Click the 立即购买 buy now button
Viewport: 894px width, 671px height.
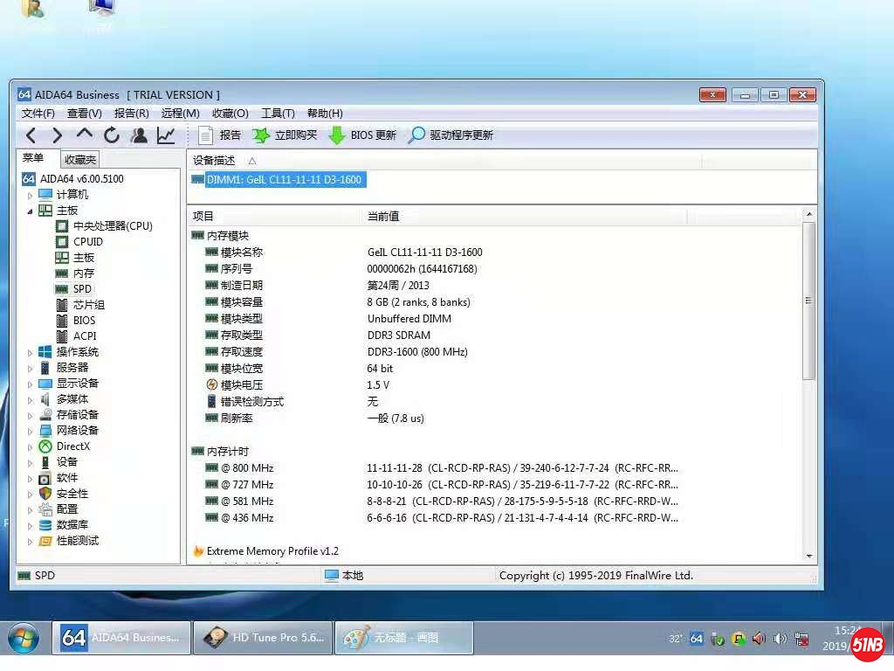coord(285,135)
